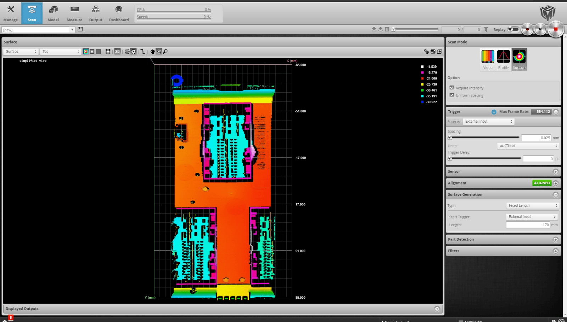Select Video scan mode
Screen dimensions: 567x322
tap(488, 60)
